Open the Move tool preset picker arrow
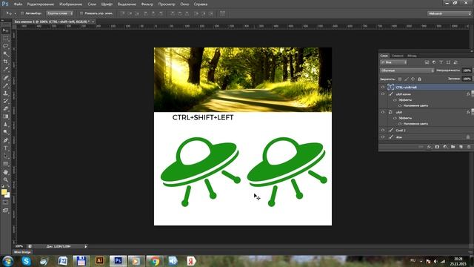Screen dimensions: 474x267 click(15, 13)
